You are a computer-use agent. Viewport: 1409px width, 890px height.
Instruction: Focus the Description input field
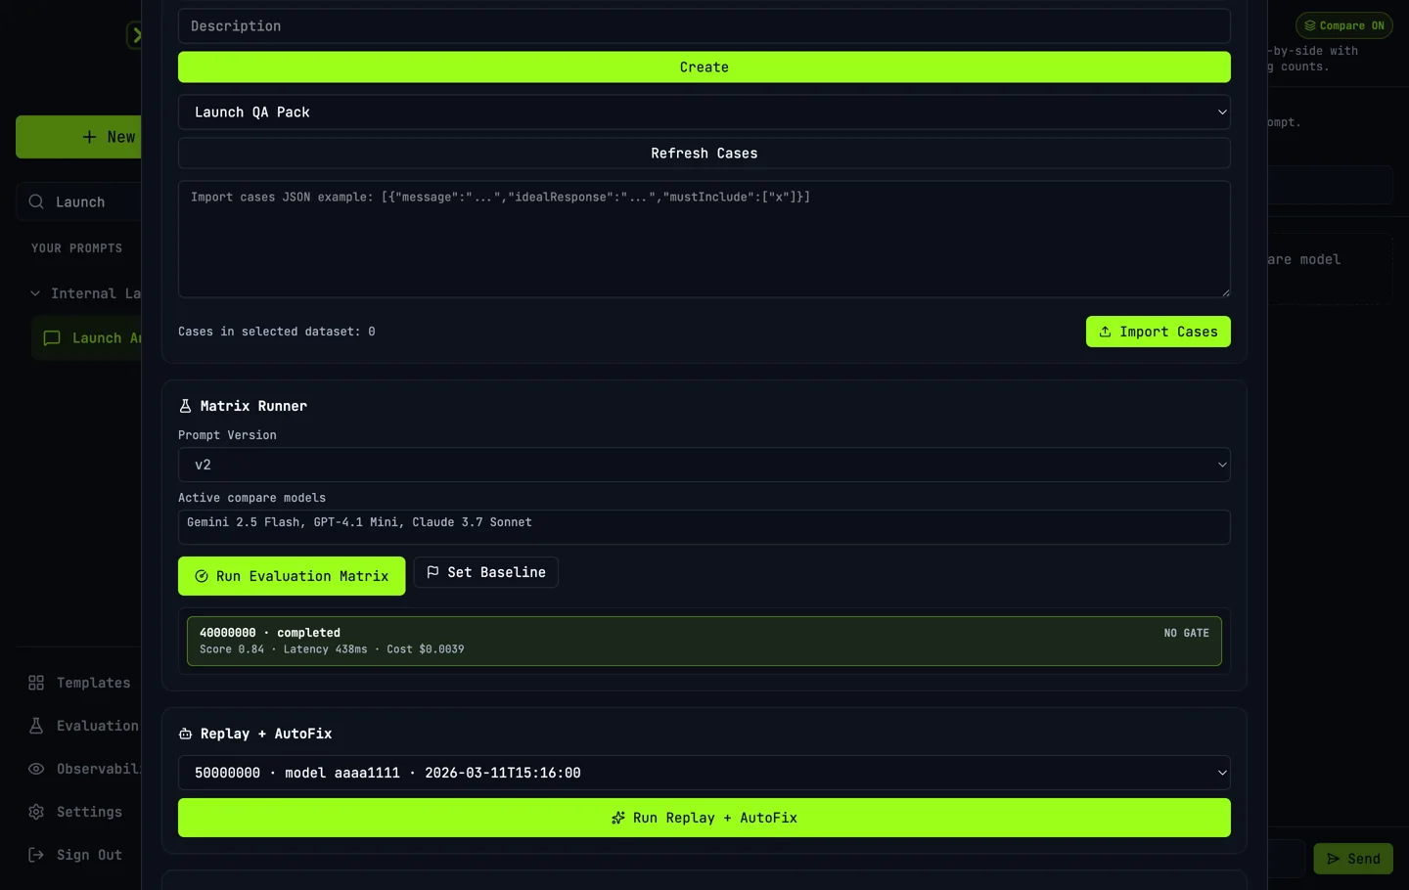[704, 26]
